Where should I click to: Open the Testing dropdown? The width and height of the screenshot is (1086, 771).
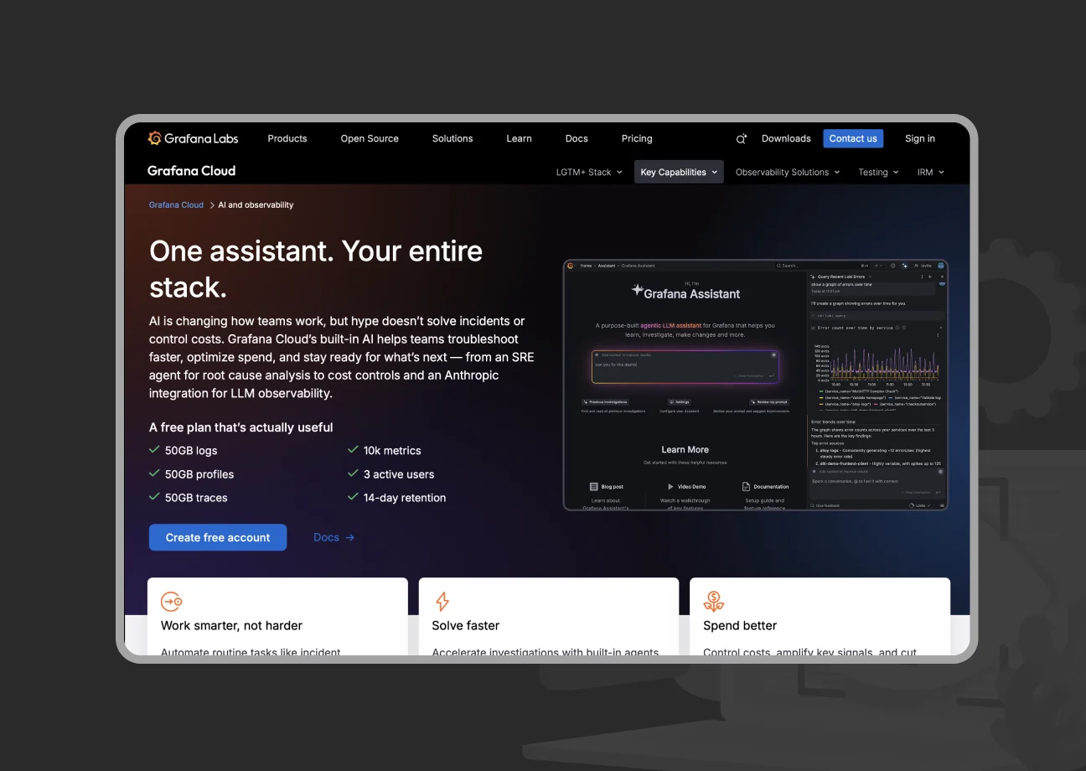pos(878,172)
